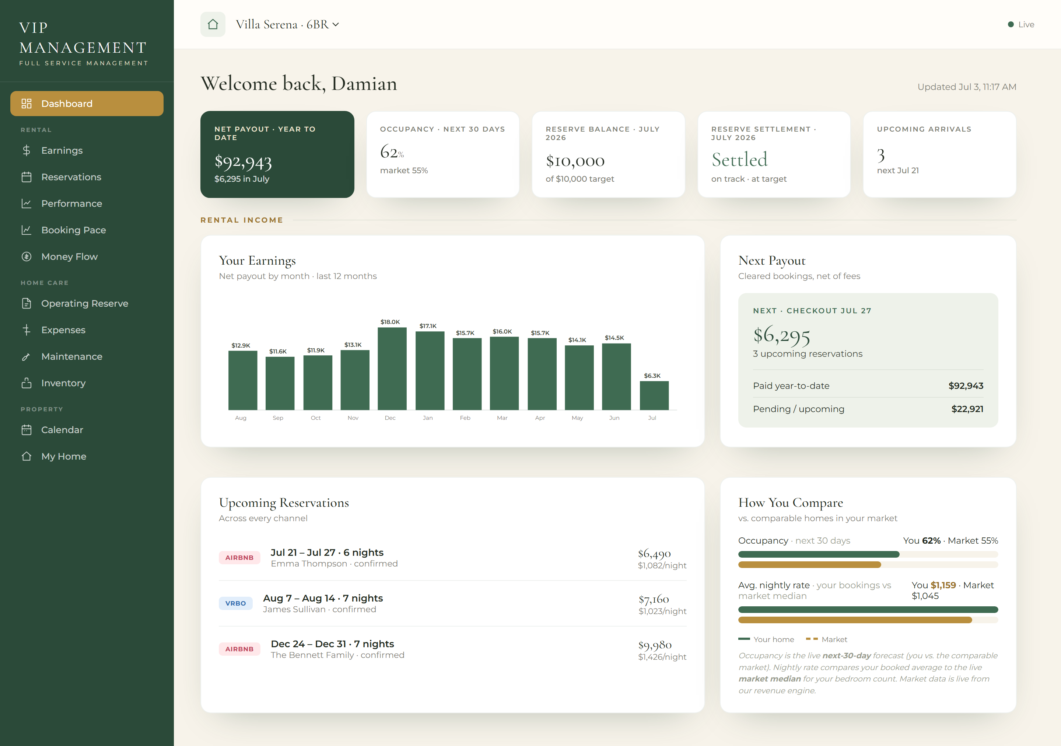Click the gold market nightly rate bar
This screenshot has height=746, width=1061.
(x=855, y=620)
